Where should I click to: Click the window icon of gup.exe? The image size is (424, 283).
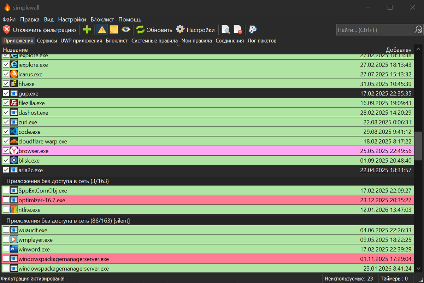[14, 93]
